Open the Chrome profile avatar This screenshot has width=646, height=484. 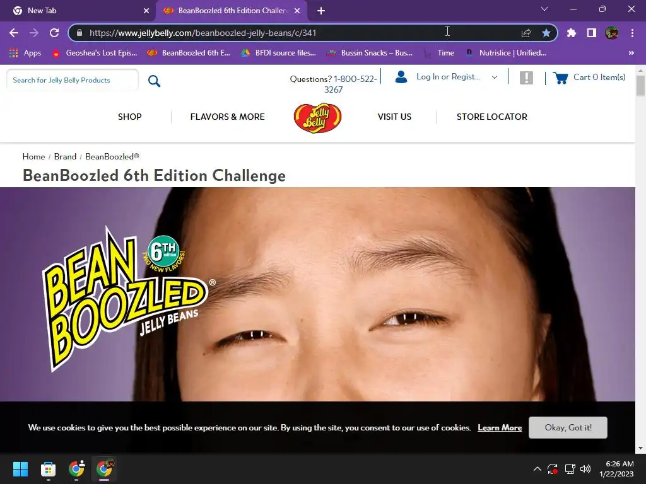[612, 33]
